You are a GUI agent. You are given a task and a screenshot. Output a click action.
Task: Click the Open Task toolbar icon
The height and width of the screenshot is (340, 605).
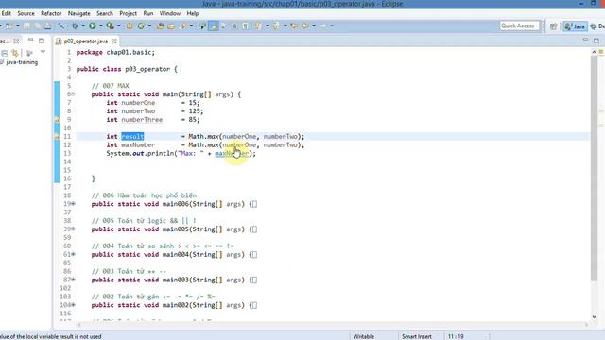click(171, 25)
